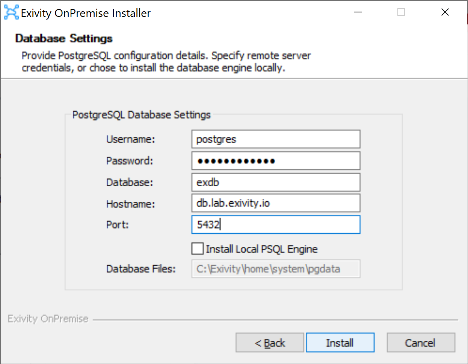
Task: Click the Username: label
Action: pyautogui.click(x=131, y=139)
